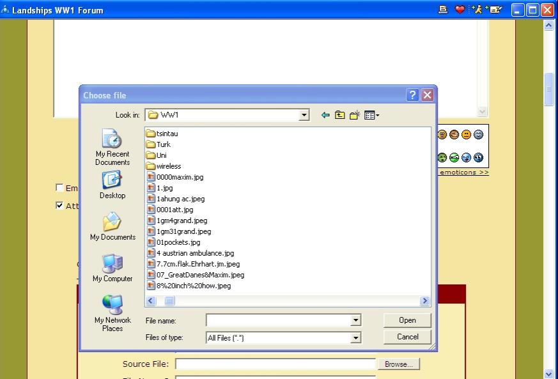This screenshot has width=558, height=379.
Task: Toggle the checked checkbox starting with 'Att'
Action: (59, 206)
